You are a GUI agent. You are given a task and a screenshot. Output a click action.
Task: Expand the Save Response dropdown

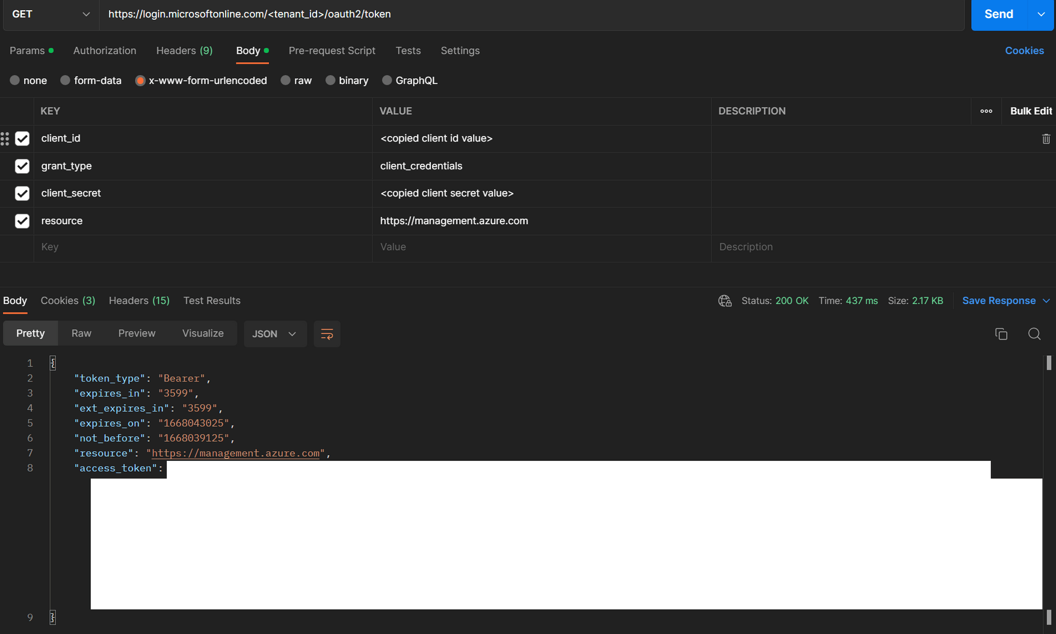click(1046, 300)
